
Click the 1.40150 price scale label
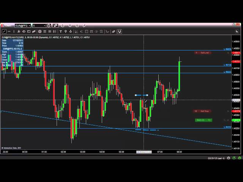pos(236,141)
